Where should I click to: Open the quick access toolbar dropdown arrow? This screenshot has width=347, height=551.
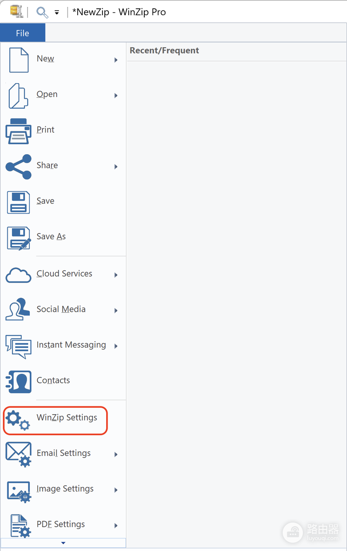tap(57, 13)
